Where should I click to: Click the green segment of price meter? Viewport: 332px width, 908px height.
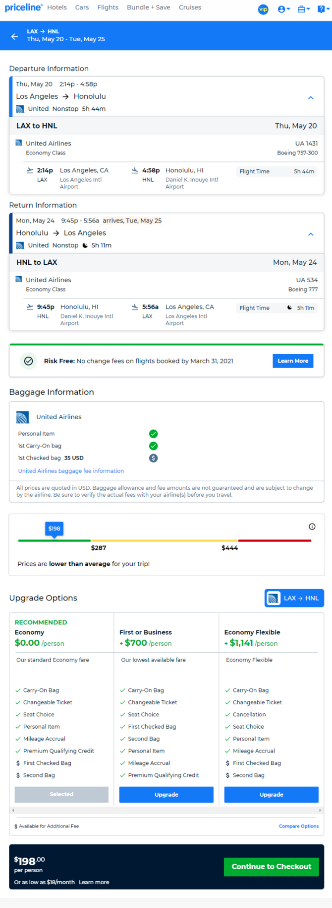click(x=55, y=540)
